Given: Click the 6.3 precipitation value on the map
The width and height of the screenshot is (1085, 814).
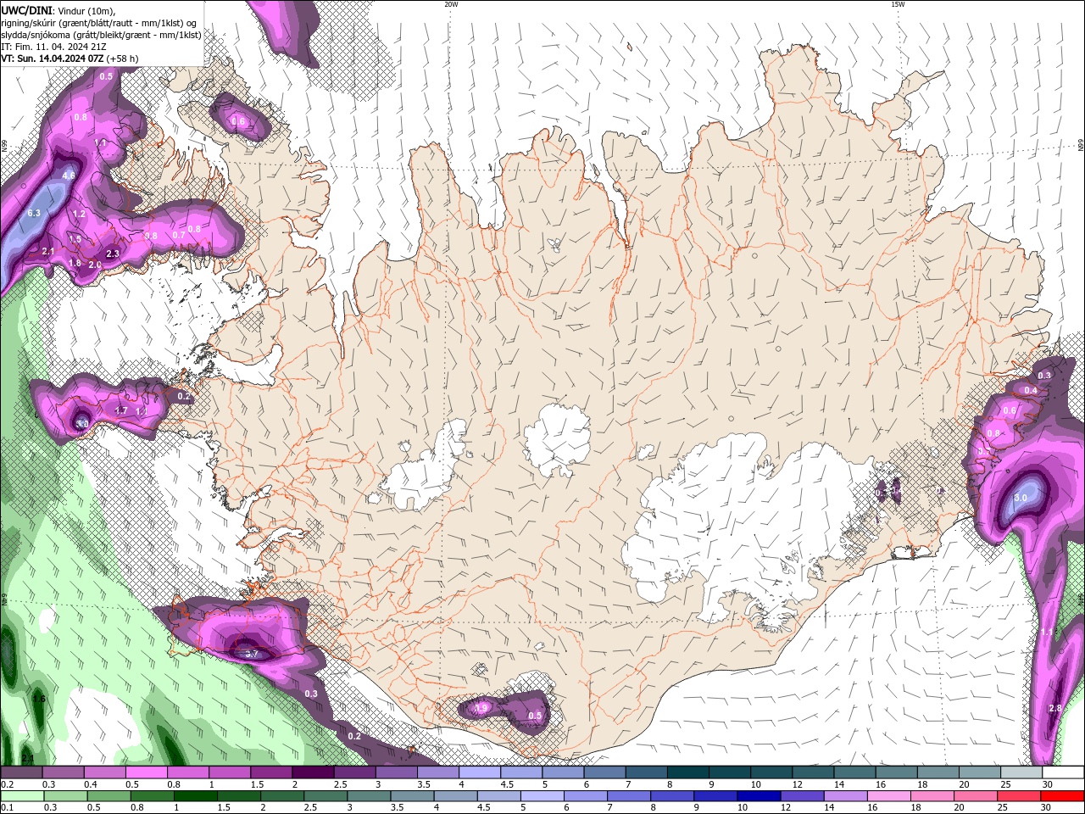Looking at the screenshot, I should click(x=34, y=213).
